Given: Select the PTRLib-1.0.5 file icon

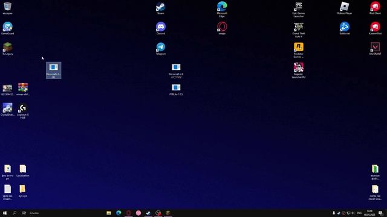Looking at the screenshot, I should click(x=176, y=90).
